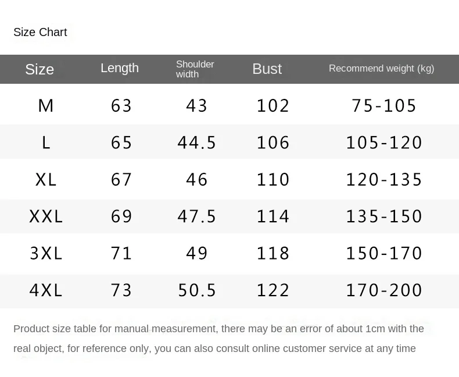Click the XXL size row label
This screenshot has height=377, width=459.
(x=46, y=216)
